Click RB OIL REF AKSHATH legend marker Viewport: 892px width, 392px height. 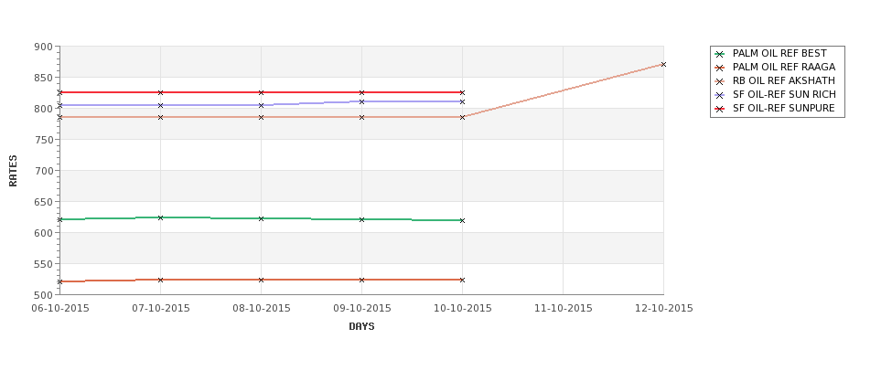(720, 82)
